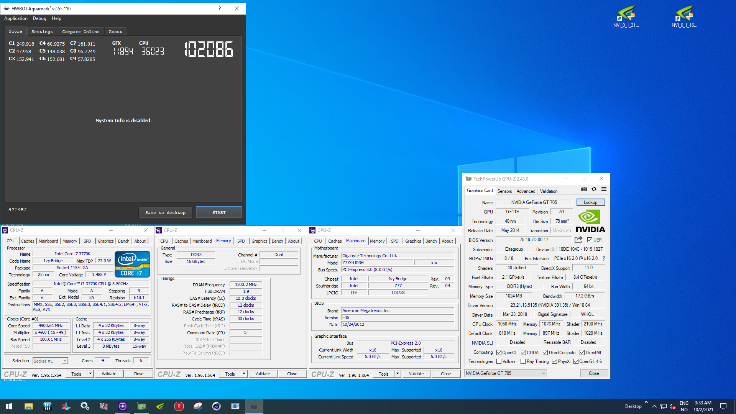Viewport: 736px width, 414px height.
Task: Click the Bus Interface question mark
Action: 603,259
